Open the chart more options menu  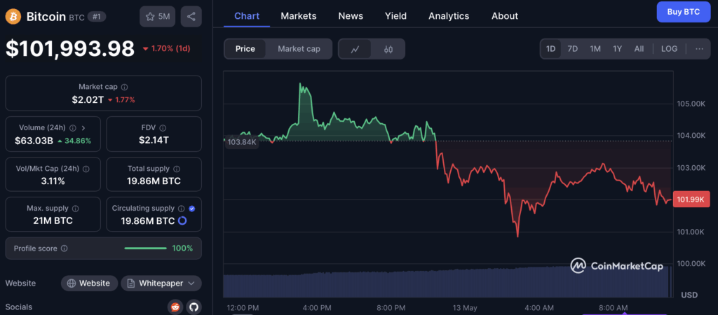click(699, 49)
